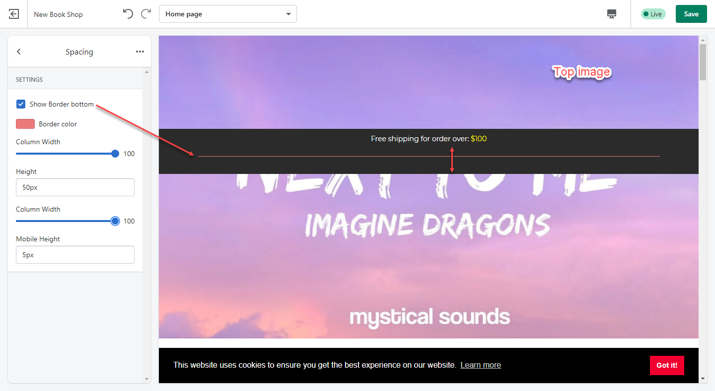Image resolution: width=715 pixels, height=391 pixels.
Task: Open the Home page template dropdown
Action: tap(228, 14)
